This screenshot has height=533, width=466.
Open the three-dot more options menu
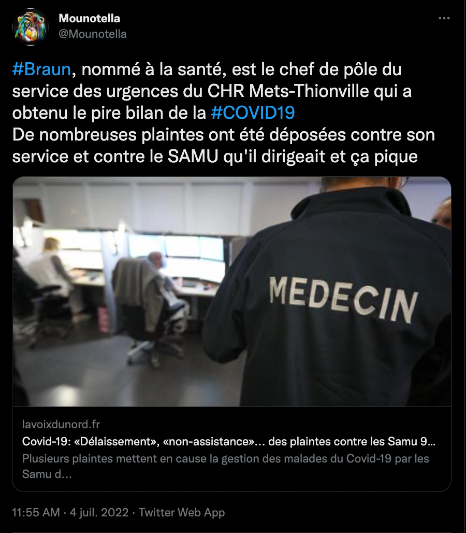pyautogui.click(x=444, y=18)
